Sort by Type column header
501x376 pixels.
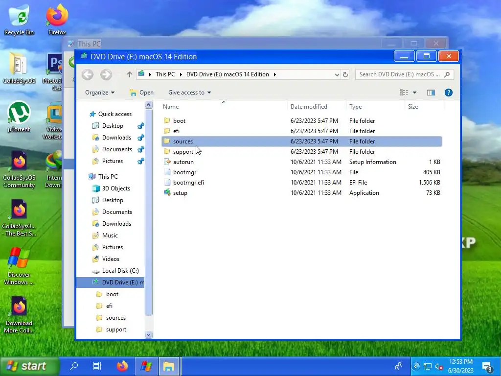pos(355,107)
